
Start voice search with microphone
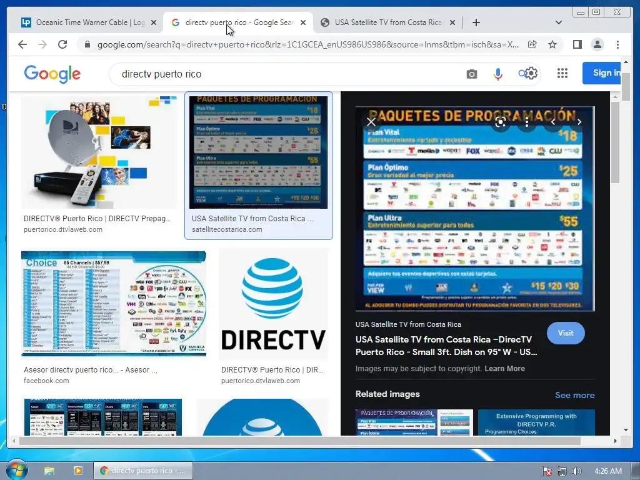click(x=497, y=74)
